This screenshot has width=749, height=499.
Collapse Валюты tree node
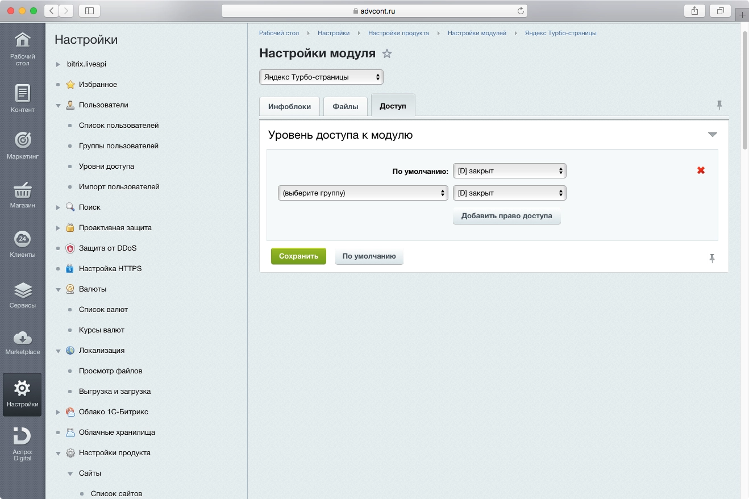[x=58, y=289]
